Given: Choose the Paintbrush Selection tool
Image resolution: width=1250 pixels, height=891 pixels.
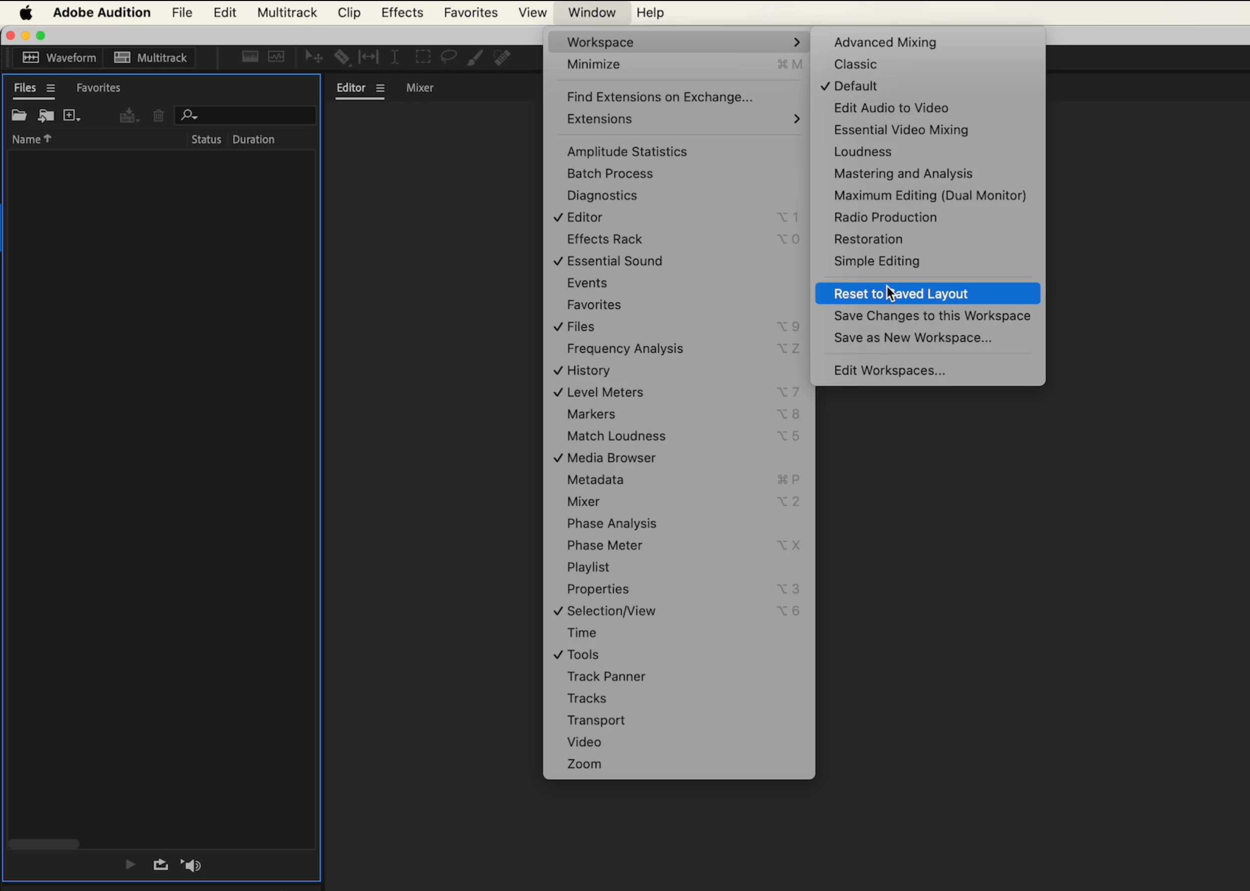Looking at the screenshot, I should click(x=475, y=57).
